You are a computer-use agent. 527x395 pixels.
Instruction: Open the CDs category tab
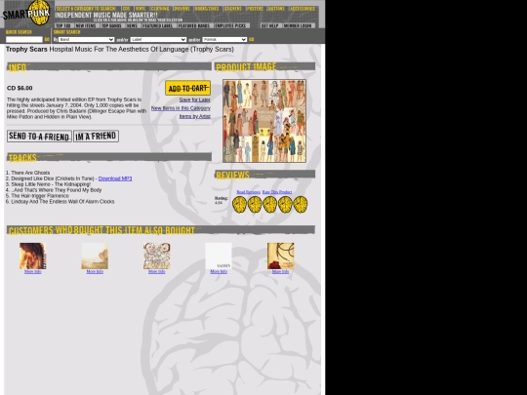[126, 9]
